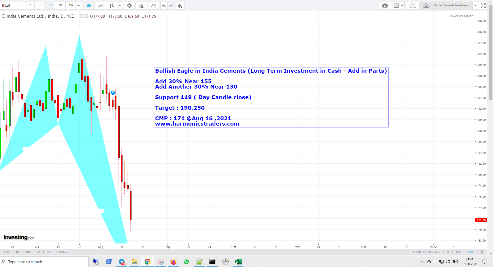Select the bar chart style icon
Viewport: 493px width, 267px height.
(112, 6)
